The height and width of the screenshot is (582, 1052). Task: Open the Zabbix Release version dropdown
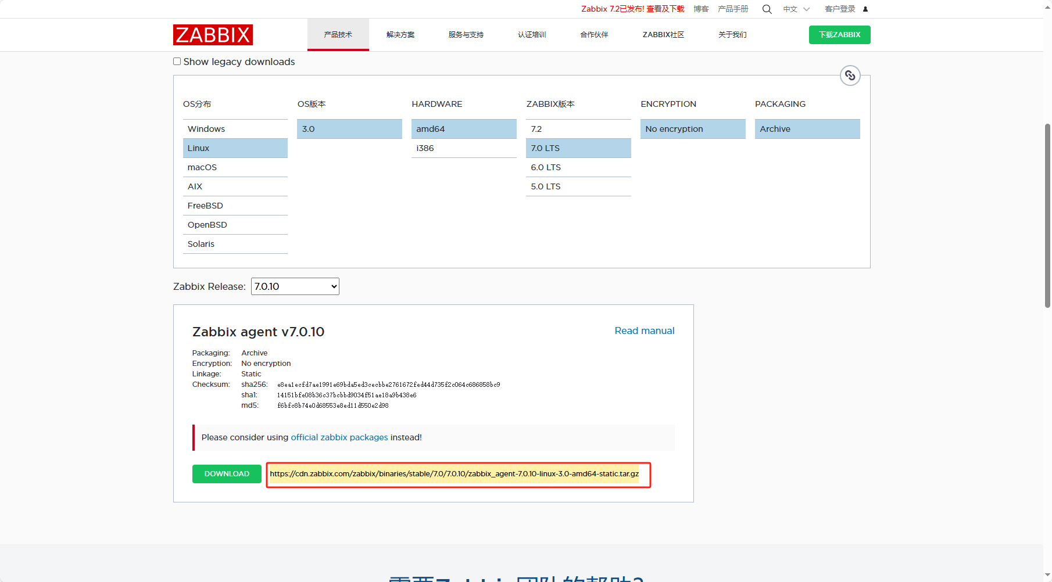295,286
